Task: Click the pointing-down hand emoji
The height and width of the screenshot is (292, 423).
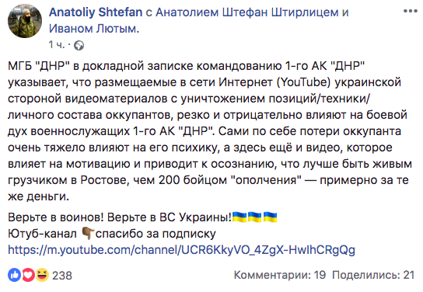Action: [88, 234]
